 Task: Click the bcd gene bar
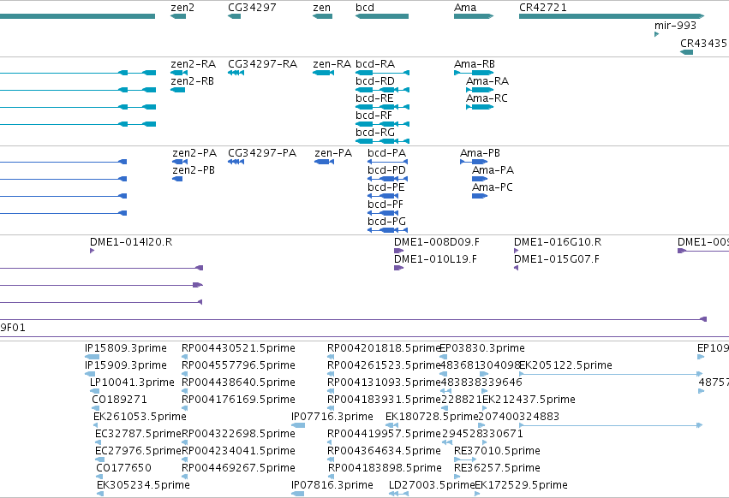pyautogui.click(x=382, y=16)
